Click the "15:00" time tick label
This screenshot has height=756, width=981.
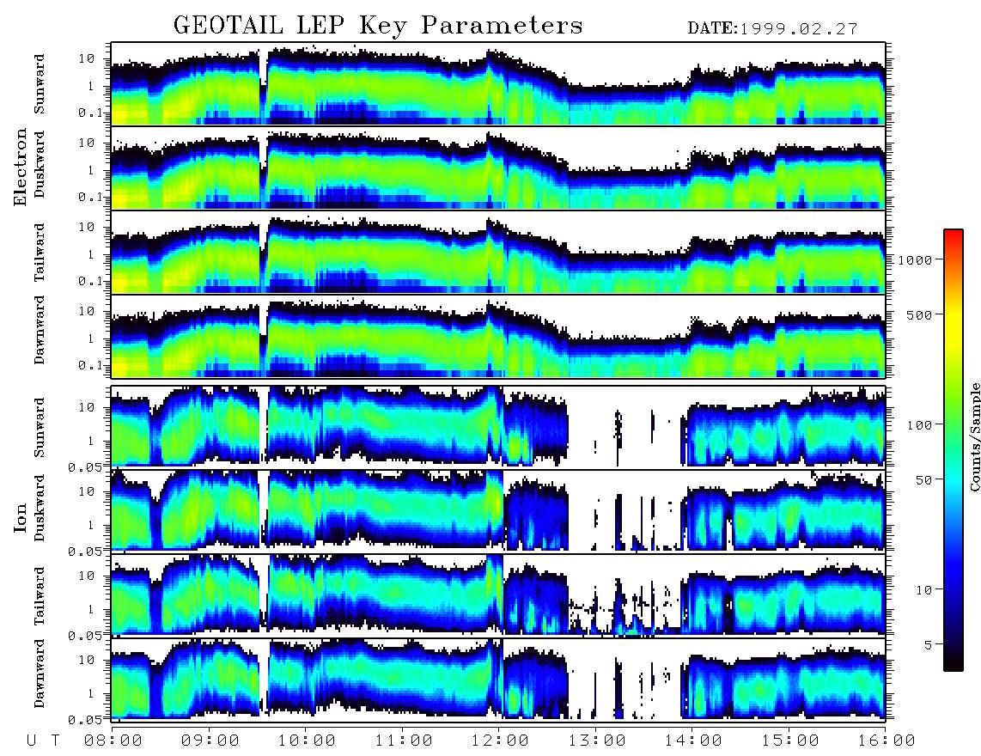[790, 741]
